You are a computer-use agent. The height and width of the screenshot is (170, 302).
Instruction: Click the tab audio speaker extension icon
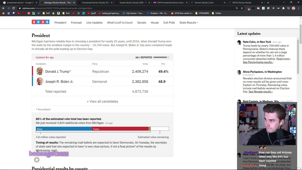[253, 8]
